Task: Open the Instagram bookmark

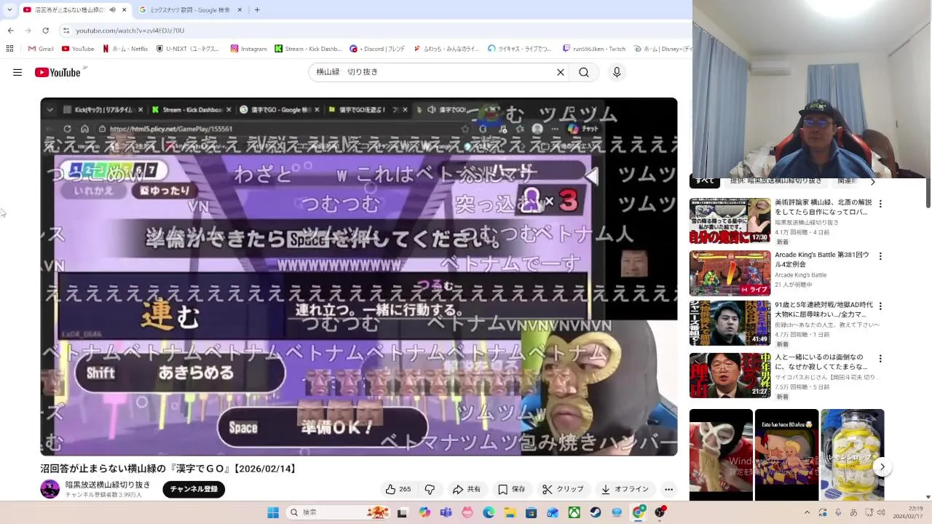Action: (x=248, y=49)
